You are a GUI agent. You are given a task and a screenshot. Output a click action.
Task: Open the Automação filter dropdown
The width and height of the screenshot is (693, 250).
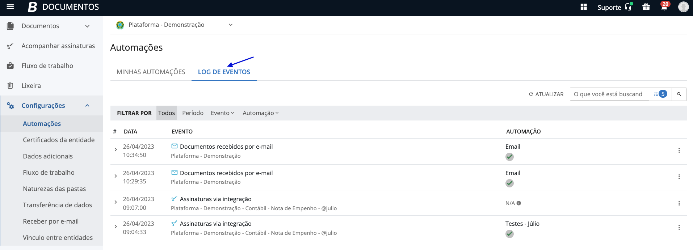pos(260,113)
